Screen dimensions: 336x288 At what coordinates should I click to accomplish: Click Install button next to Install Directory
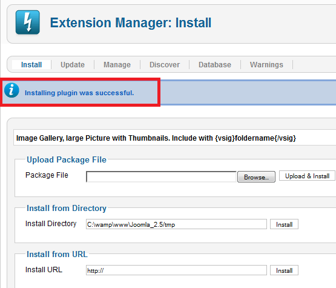tap(284, 224)
